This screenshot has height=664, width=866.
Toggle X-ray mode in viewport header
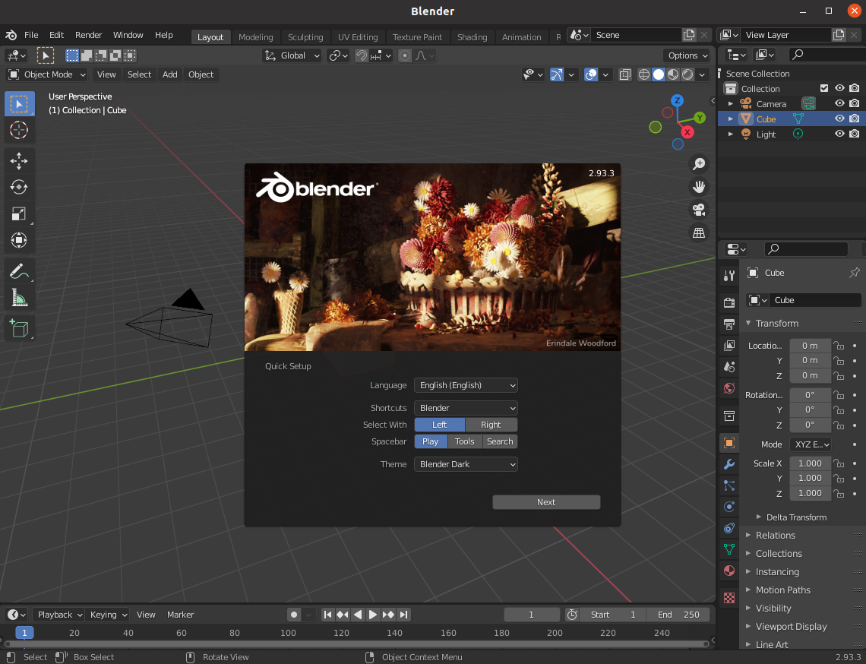(x=624, y=74)
